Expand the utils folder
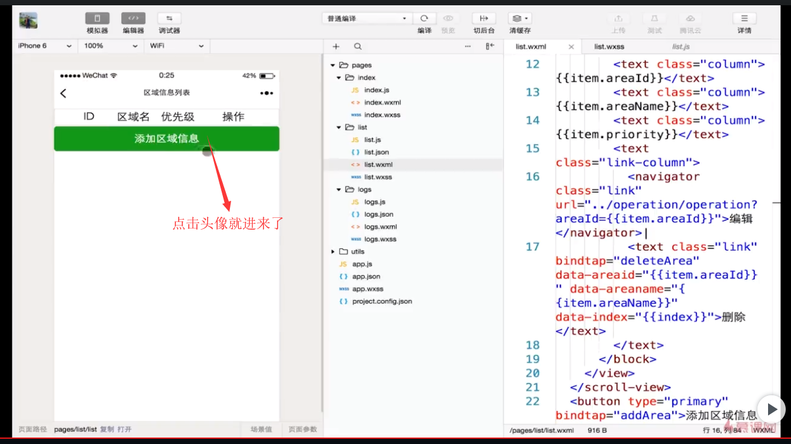This screenshot has width=791, height=444. [x=333, y=252]
